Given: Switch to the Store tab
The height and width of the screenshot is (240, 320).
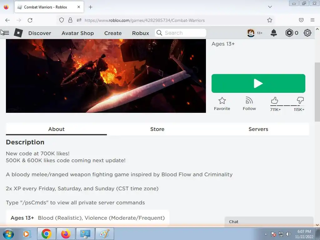Looking at the screenshot, I should [157, 129].
